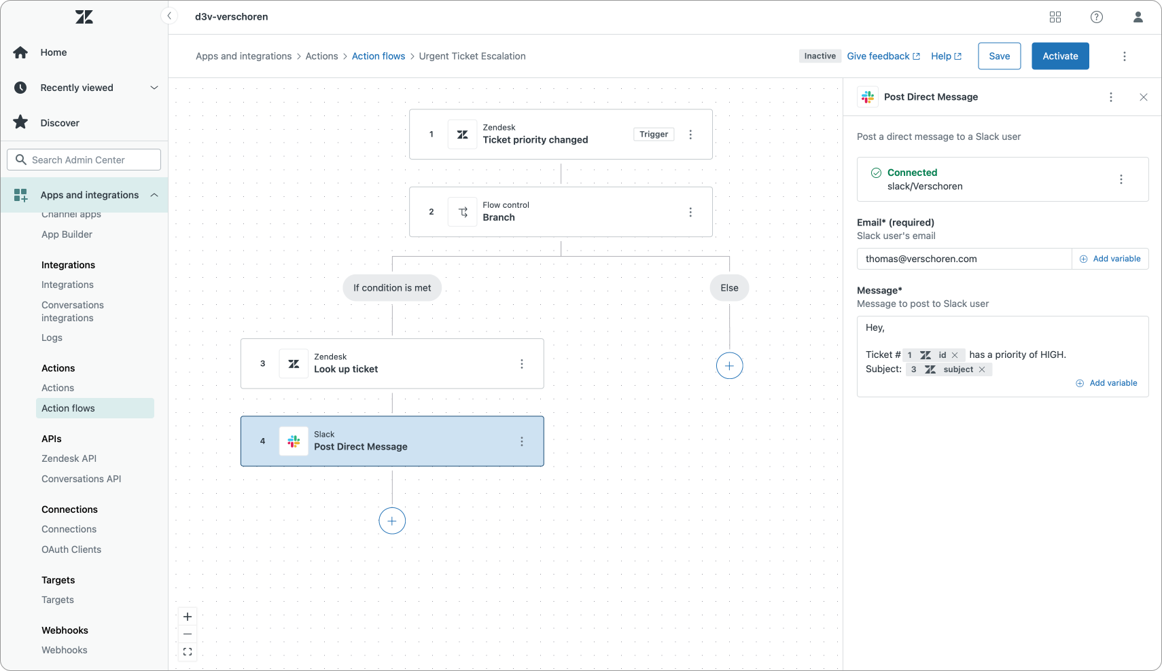Open options for Post Direct Message step
The image size is (1162, 671).
pos(522,441)
